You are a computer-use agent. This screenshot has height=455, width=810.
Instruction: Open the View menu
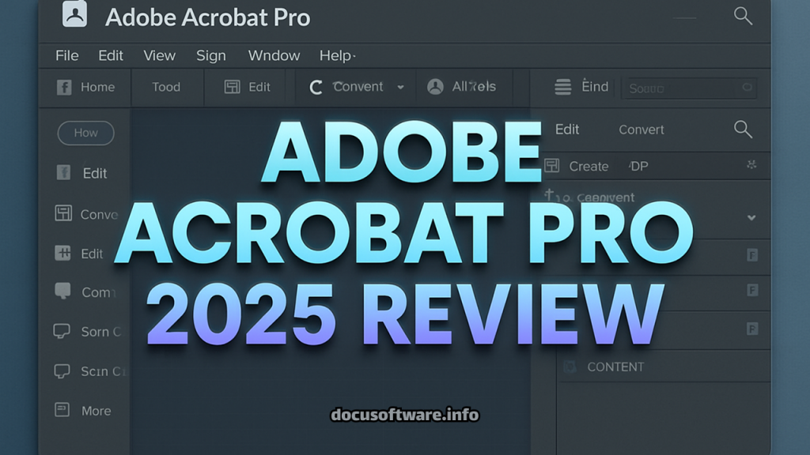tap(159, 55)
